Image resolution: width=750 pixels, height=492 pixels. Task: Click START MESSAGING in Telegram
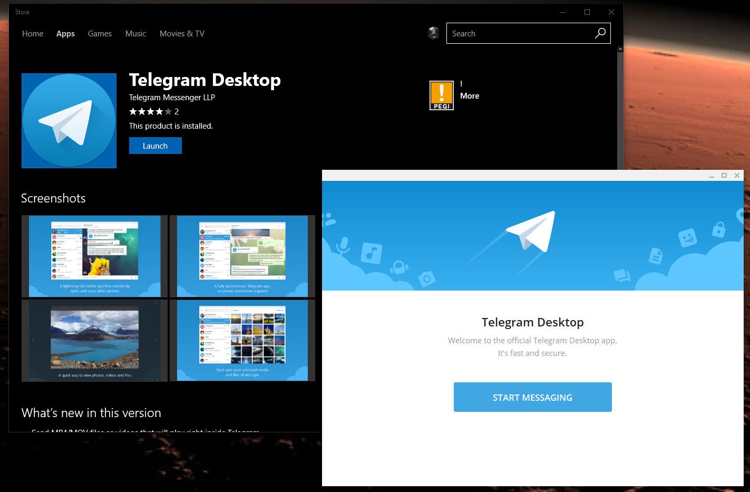coord(532,397)
